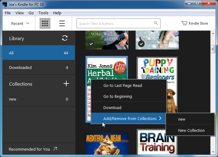This screenshot has width=218, height=157.
Task: Open the Tools menu
Action: pyautogui.click(x=43, y=13)
